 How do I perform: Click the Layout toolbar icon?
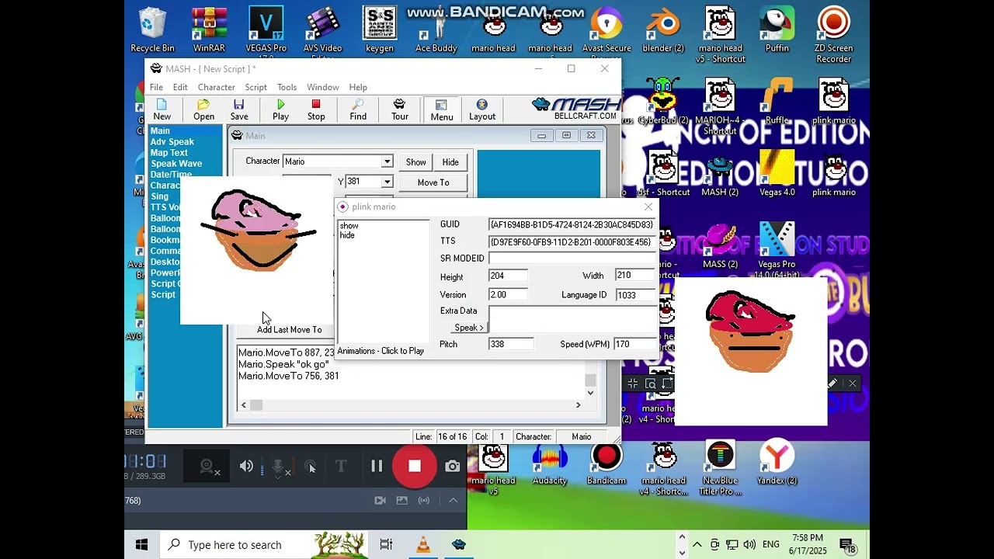[482, 109]
